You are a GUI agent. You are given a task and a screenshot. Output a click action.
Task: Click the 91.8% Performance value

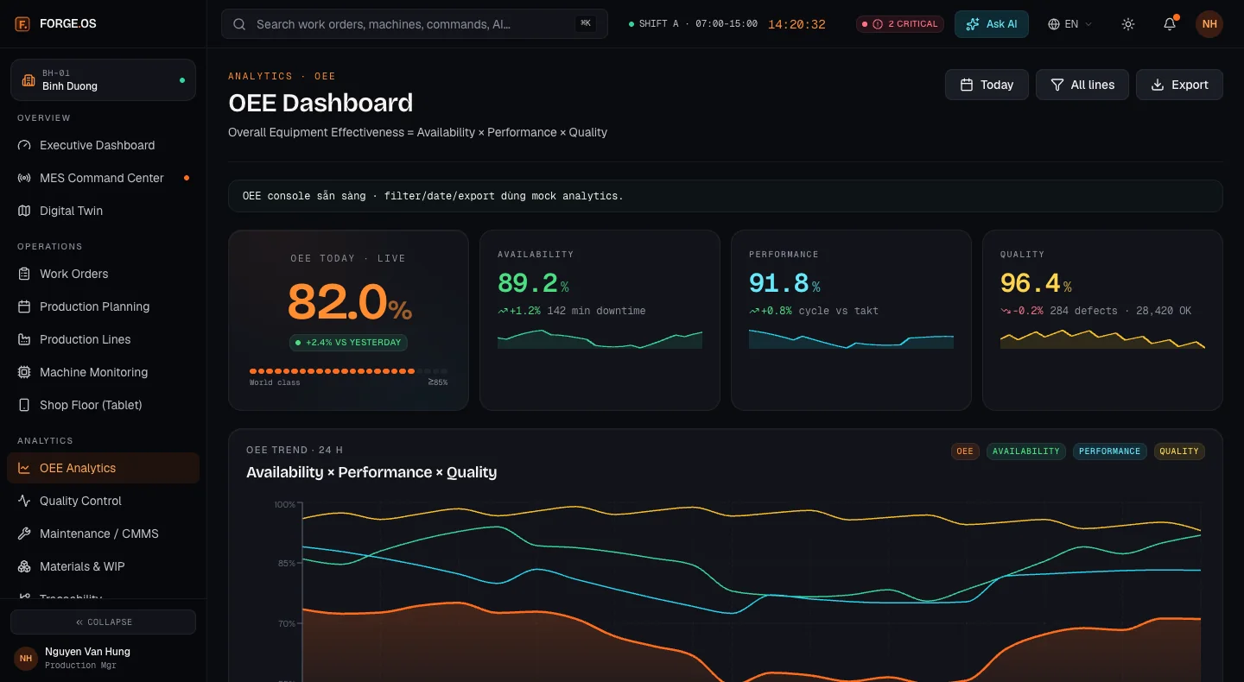pos(784,283)
